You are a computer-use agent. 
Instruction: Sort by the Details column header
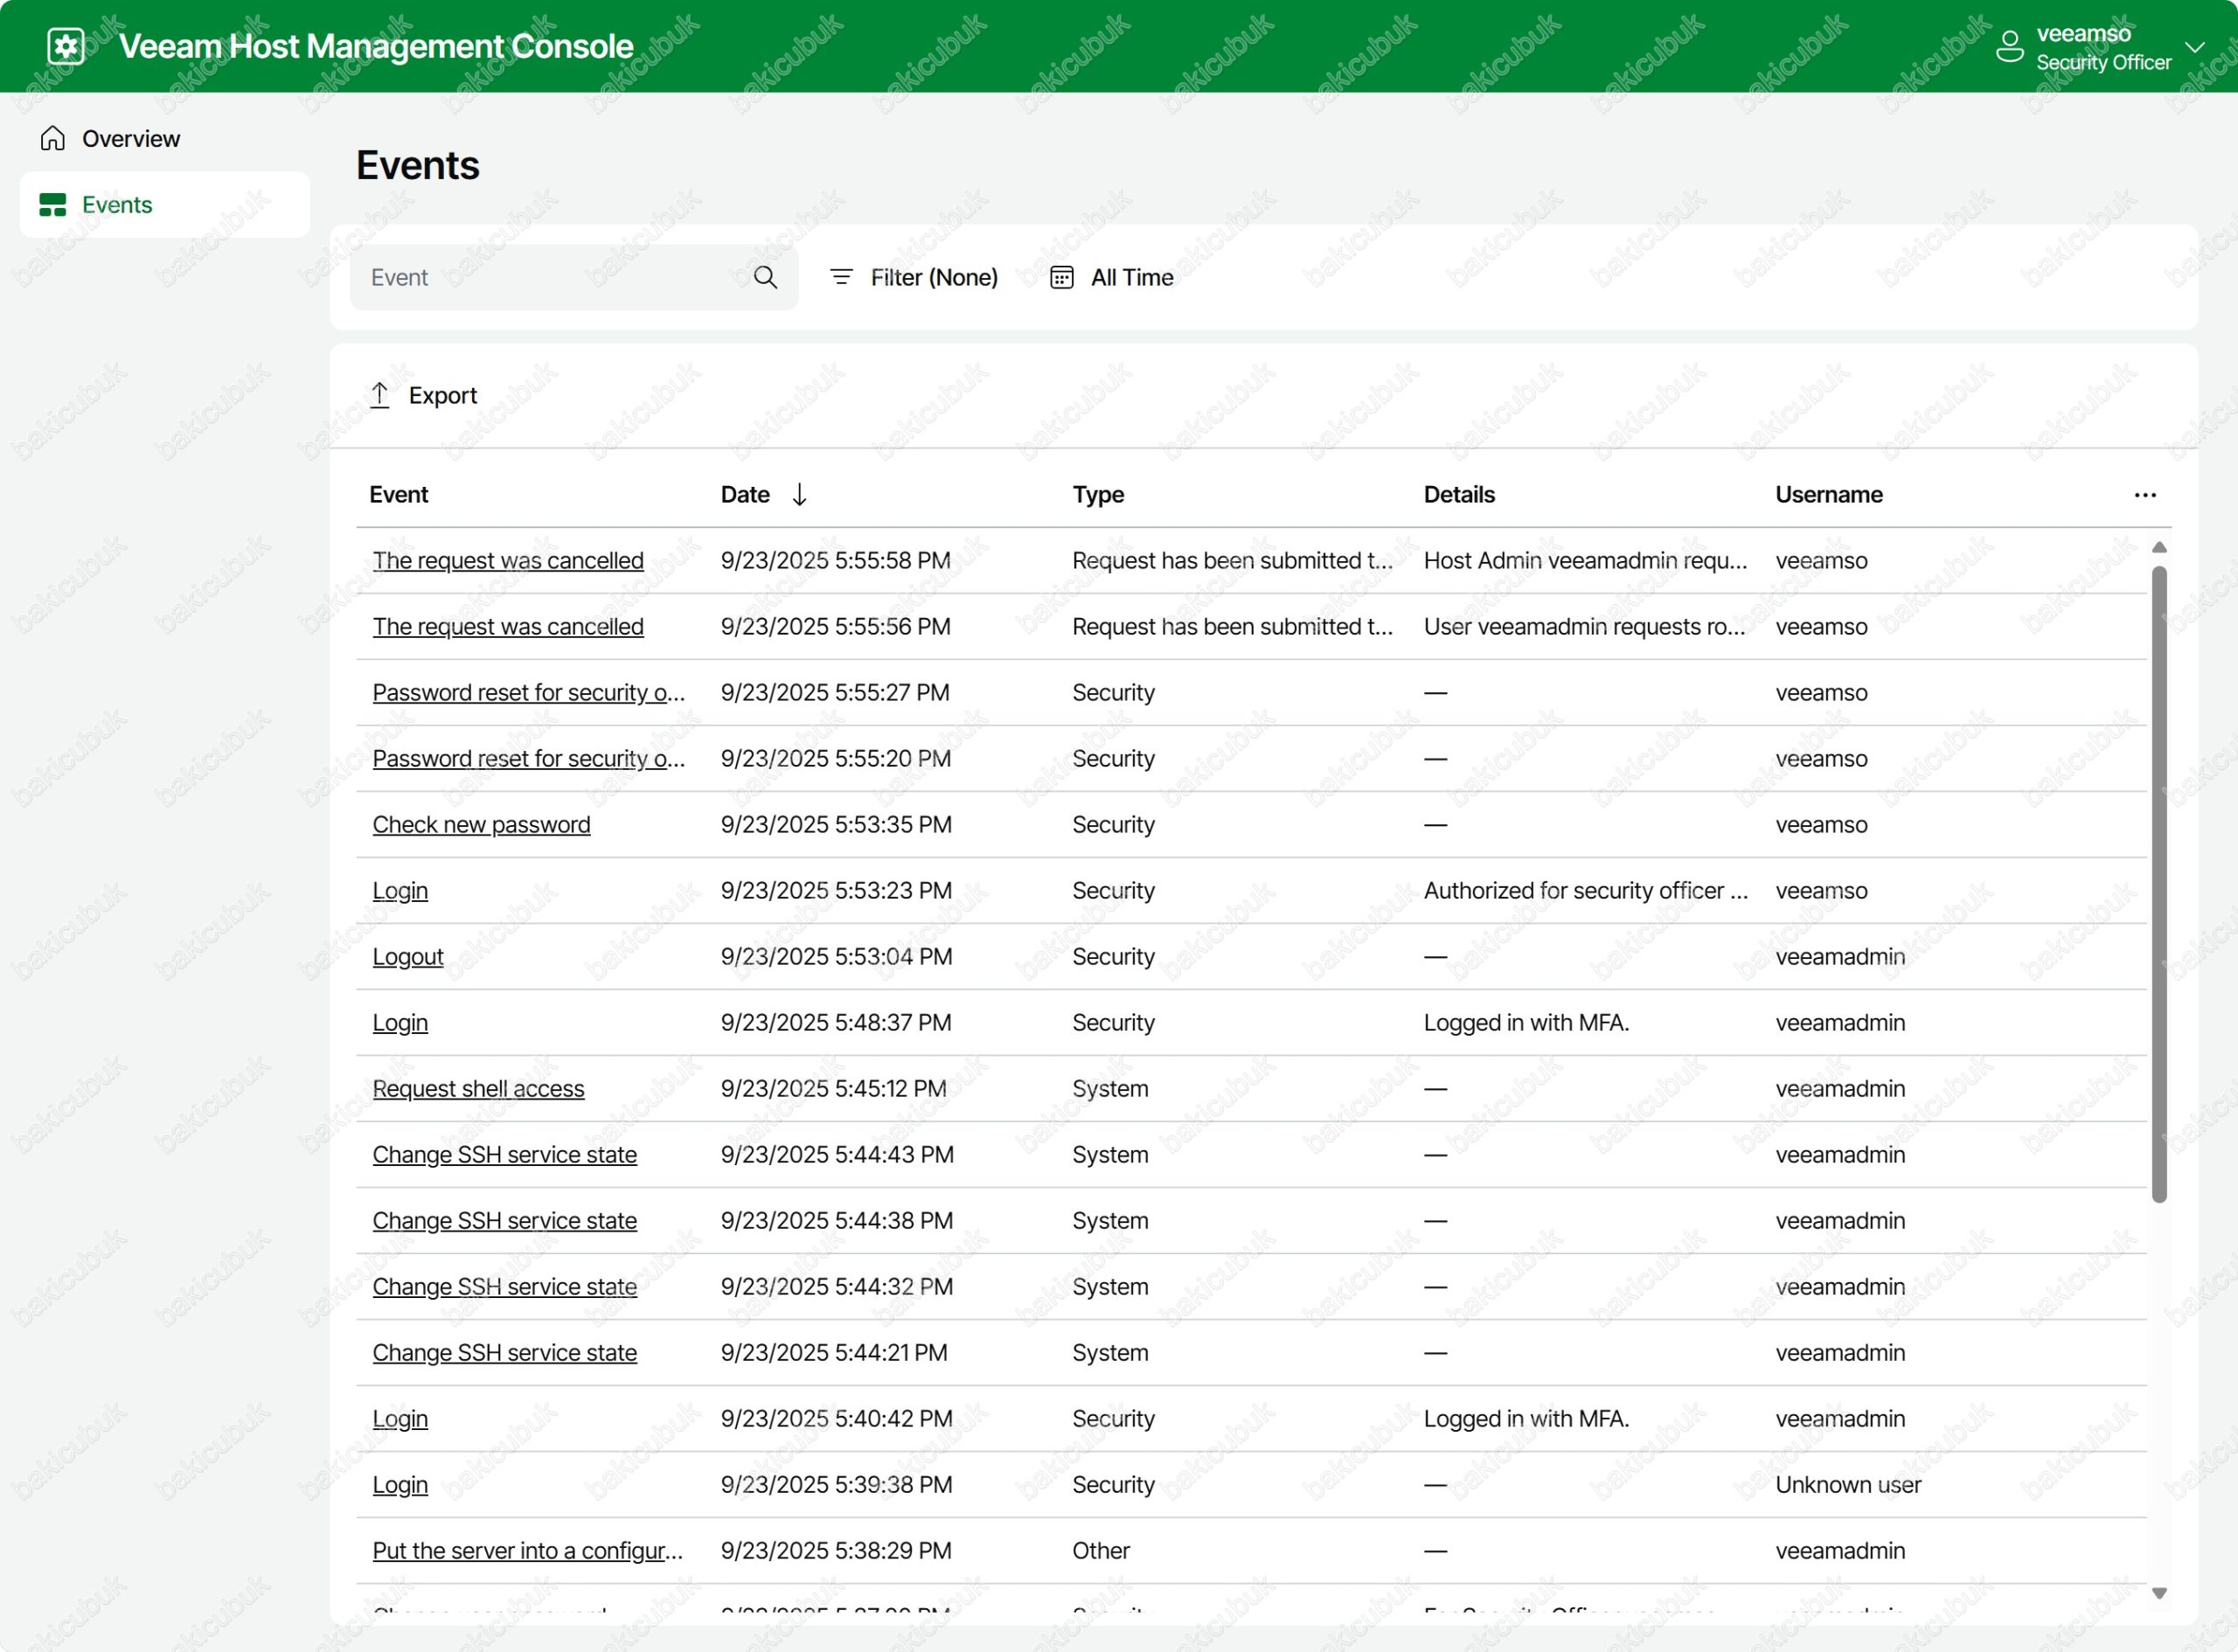(x=1459, y=495)
